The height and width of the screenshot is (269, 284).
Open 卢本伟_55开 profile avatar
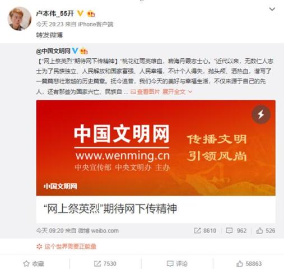pos(20,18)
